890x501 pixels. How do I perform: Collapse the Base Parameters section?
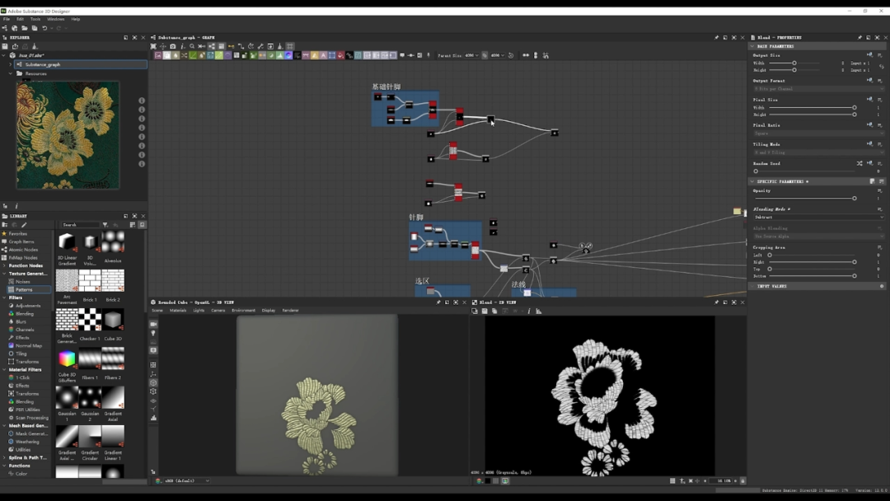coord(752,46)
